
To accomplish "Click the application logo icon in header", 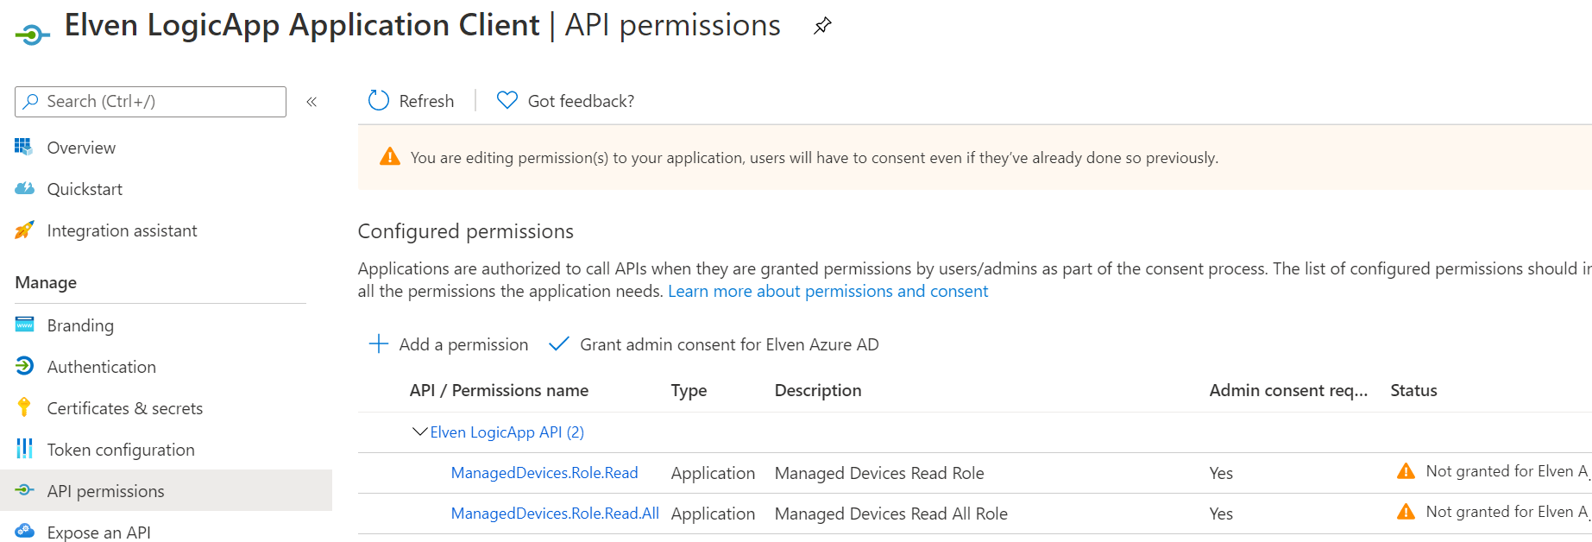I will 33,35.
